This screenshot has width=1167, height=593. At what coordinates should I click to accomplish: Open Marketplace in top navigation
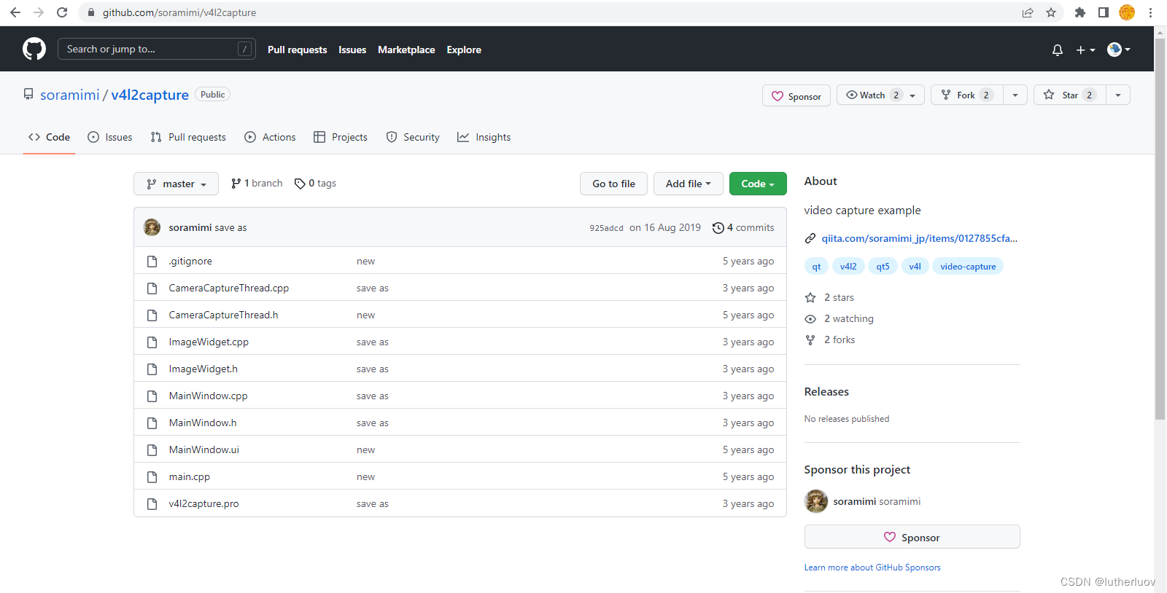coord(406,50)
